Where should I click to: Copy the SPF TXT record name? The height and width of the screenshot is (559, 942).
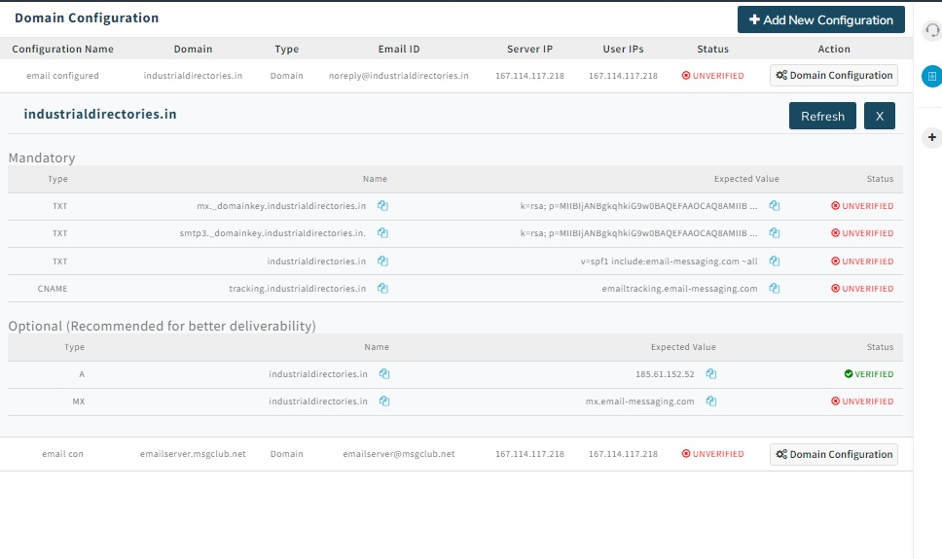tap(382, 262)
